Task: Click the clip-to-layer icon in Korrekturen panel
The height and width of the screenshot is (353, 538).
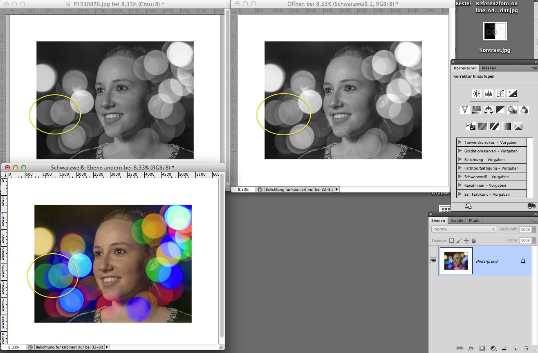Action: pos(531,206)
